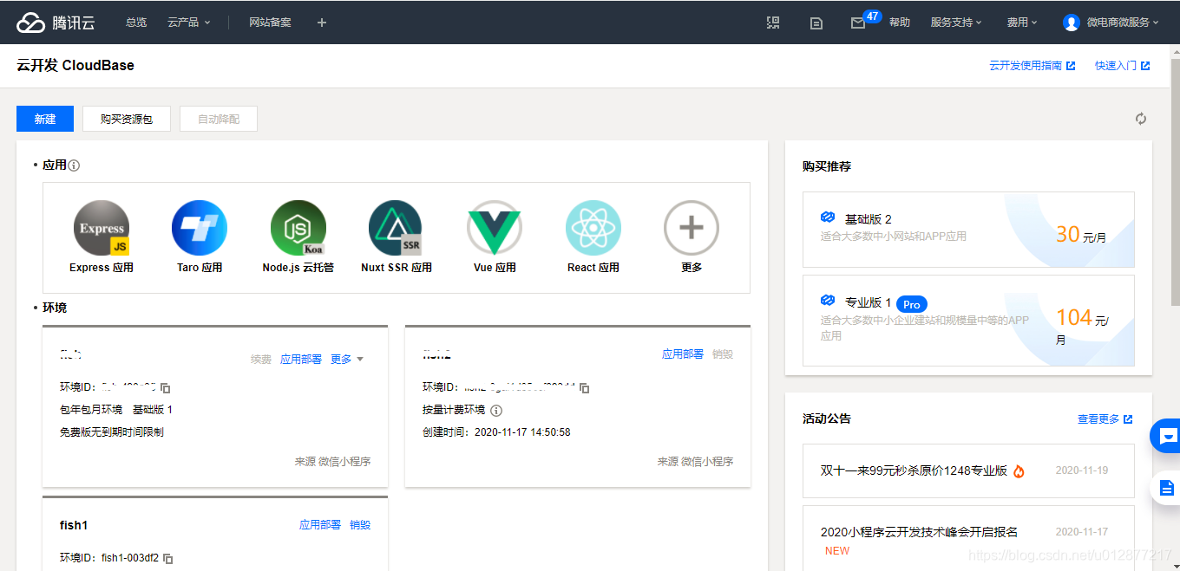
Task: Click the fish1 environment name
Action: coord(74,525)
